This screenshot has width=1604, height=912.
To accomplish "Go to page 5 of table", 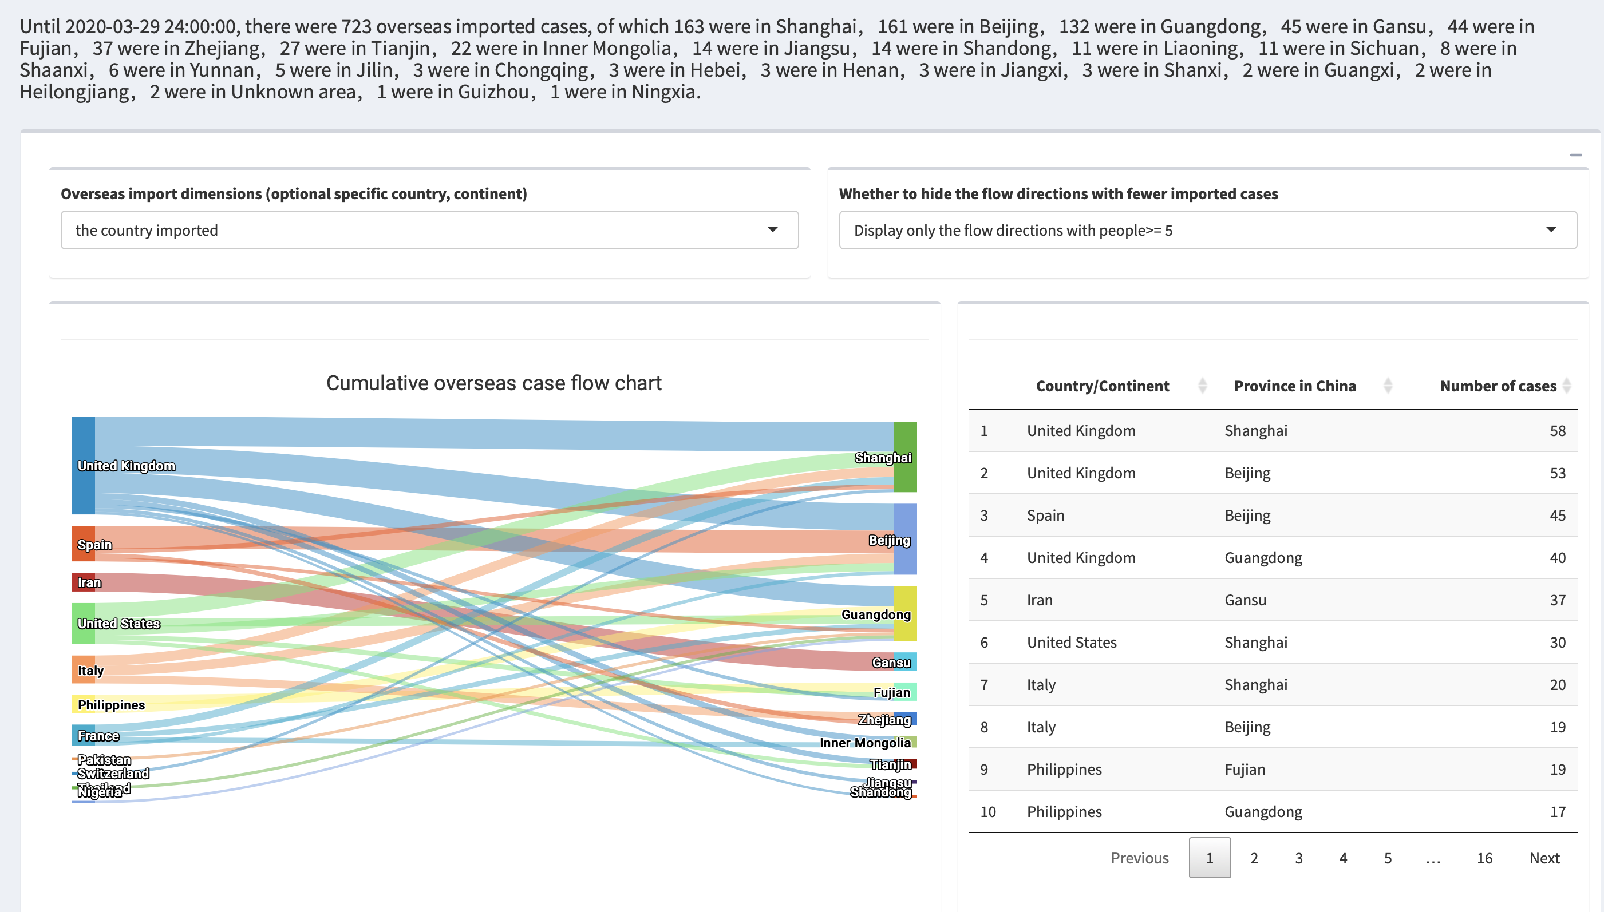I will pos(1387,858).
